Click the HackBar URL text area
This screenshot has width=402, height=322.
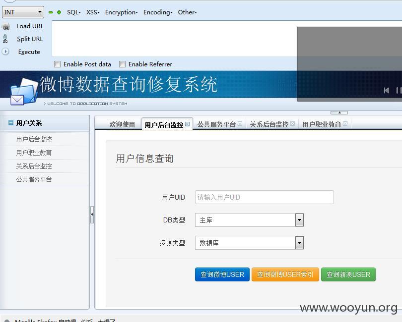174,39
